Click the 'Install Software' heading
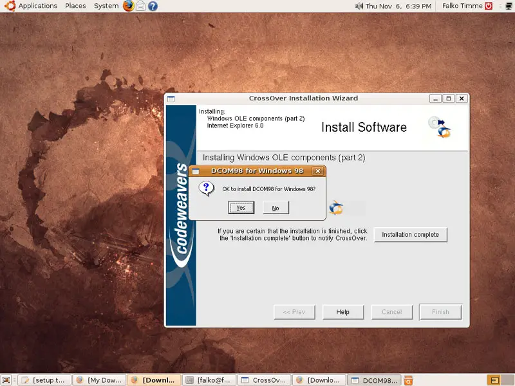 tap(364, 127)
